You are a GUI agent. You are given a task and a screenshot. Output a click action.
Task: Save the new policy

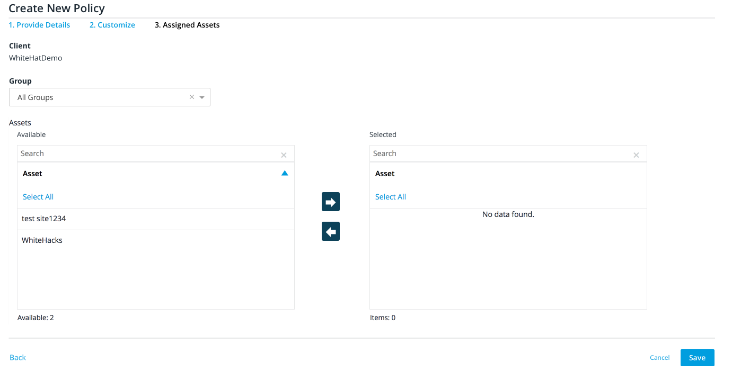[x=697, y=357]
